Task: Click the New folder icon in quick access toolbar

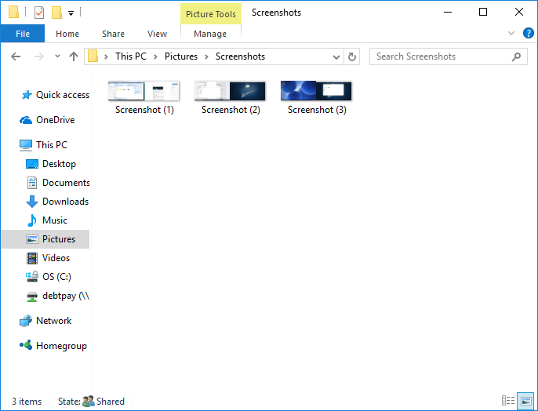Action: tap(56, 13)
